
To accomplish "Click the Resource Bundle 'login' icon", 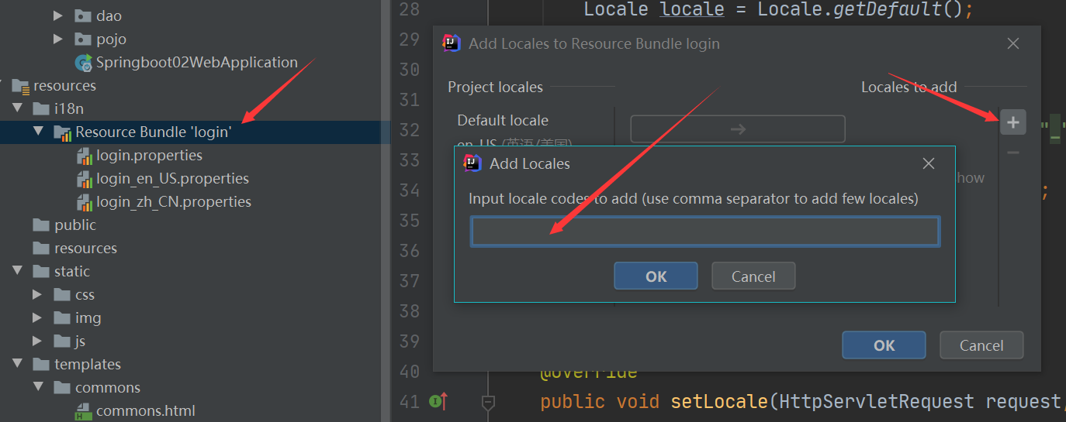I will (63, 132).
